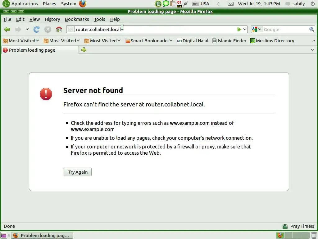Click the grey stop loading icon

tap(48, 30)
